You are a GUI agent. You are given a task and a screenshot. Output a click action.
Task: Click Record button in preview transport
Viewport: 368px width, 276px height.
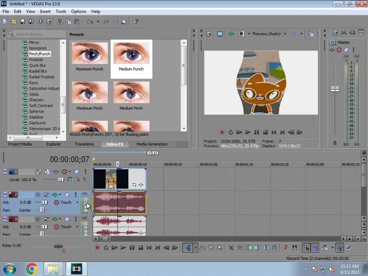coord(222,132)
